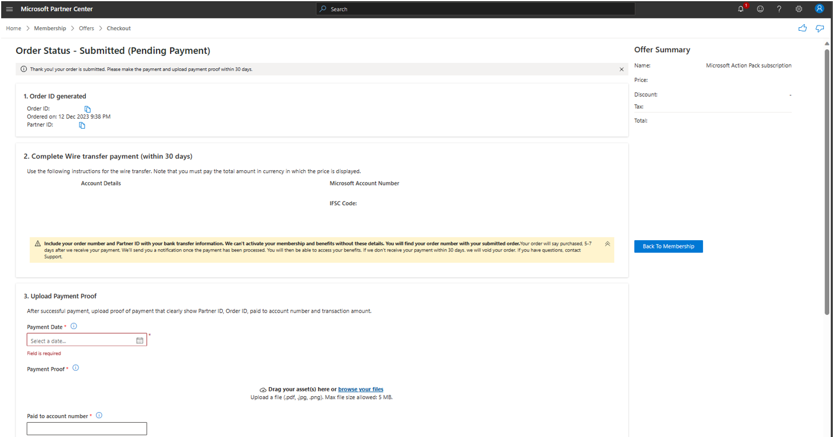Click the Search box

476,9
